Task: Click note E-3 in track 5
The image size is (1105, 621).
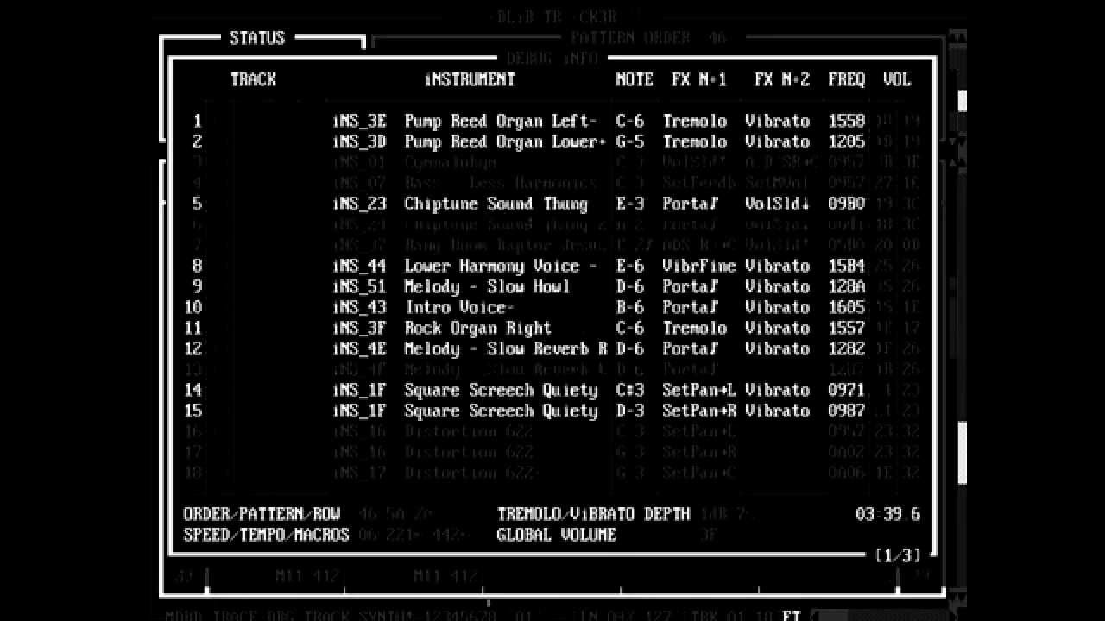Action: pyautogui.click(x=630, y=204)
